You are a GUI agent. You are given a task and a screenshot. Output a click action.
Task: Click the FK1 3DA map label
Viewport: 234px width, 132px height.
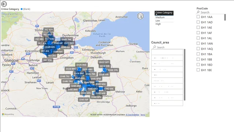pos(48,60)
